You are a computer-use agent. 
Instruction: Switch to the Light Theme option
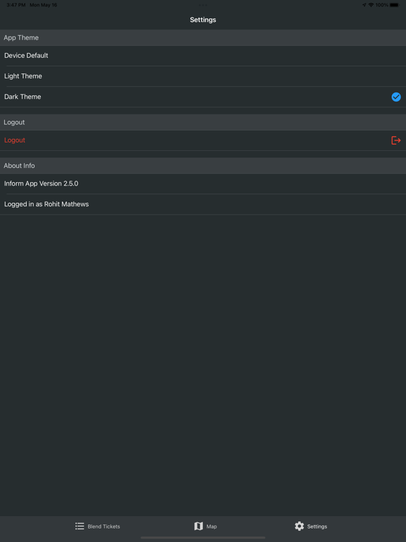tap(203, 76)
